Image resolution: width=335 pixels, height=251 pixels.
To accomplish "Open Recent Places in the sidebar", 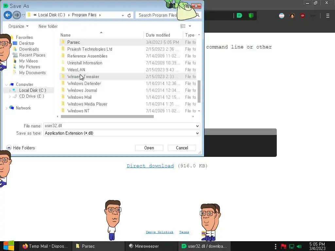I will click(32, 55).
